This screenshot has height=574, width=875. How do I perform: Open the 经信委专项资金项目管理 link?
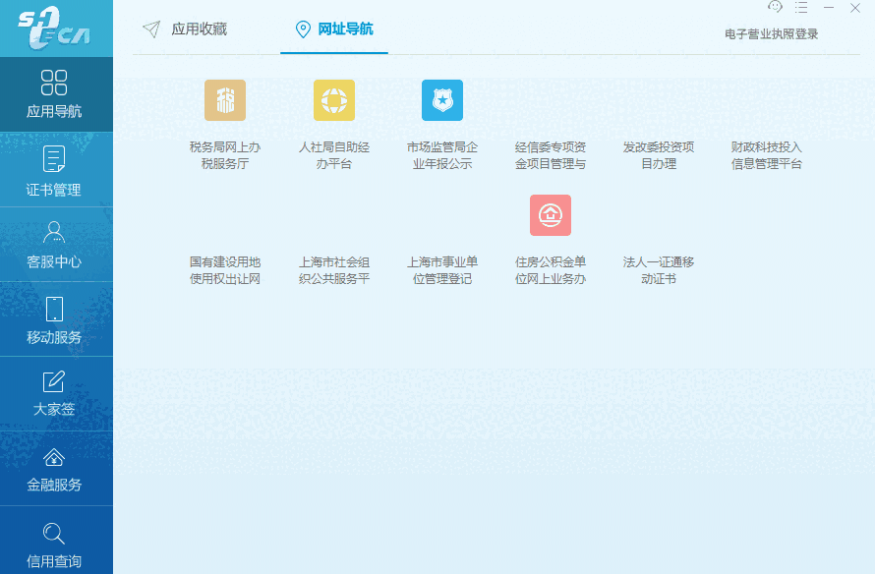point(551,155)
